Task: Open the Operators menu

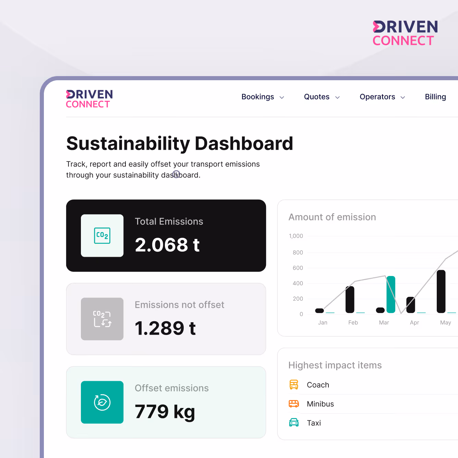Action: coord(382,97)
